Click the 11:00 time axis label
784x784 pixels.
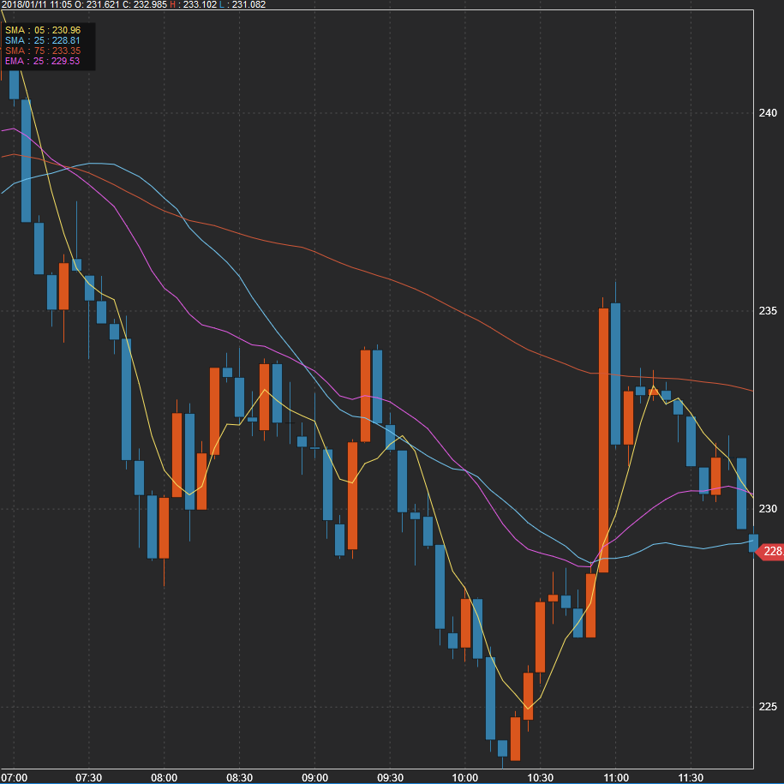pyautogui.click(x=615, y=778)
